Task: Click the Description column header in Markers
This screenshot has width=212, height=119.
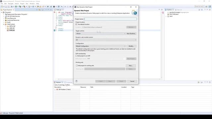Action: coord(67,87)
